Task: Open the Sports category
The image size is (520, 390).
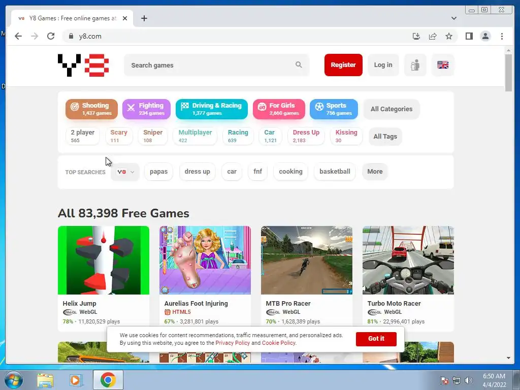Action: pyautogui.click(x=334, y=109)
